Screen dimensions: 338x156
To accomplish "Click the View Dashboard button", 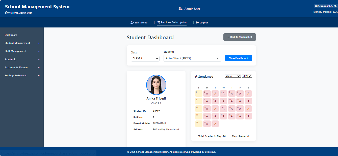I will (x=238, y=58).
